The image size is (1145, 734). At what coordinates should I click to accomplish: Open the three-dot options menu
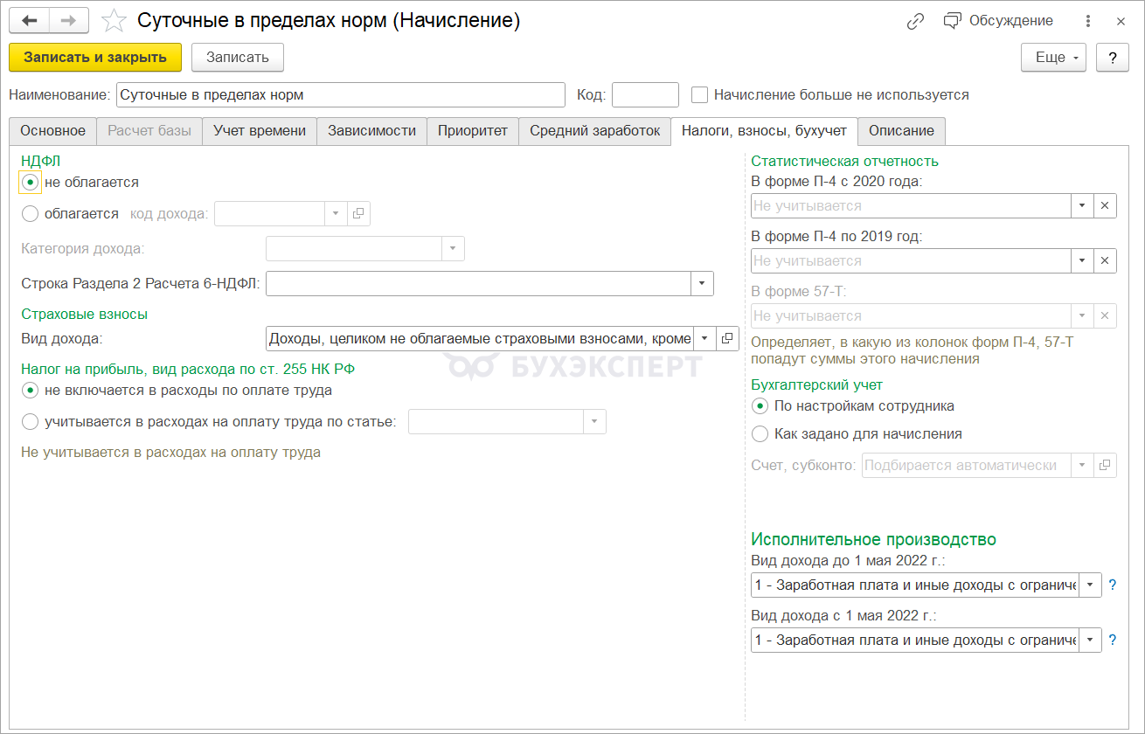pyautogui.click(x=1087, y=21)
